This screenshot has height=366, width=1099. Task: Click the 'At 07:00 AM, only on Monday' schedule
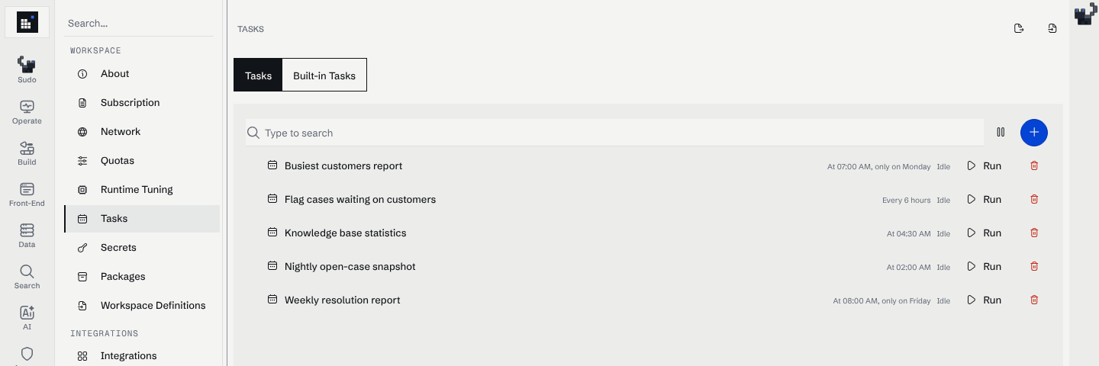[x=879, y=166]
